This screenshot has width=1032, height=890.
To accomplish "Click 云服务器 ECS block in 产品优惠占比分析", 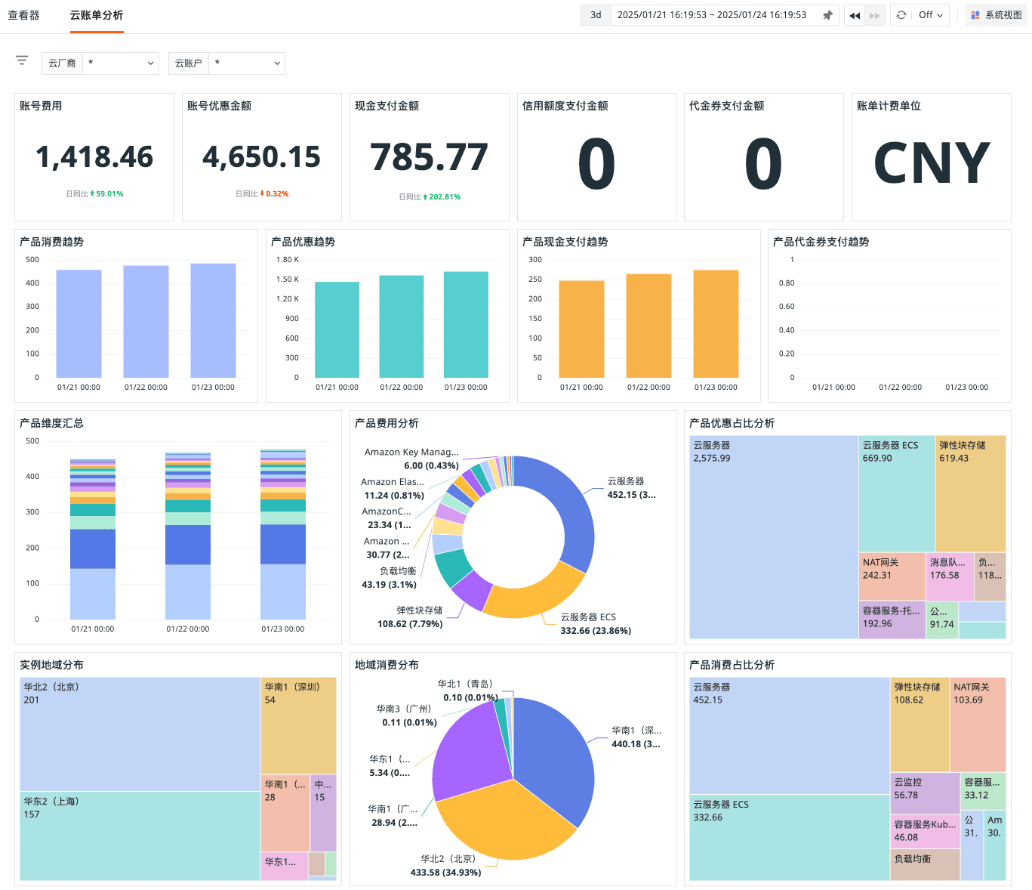I will [896, 493].
